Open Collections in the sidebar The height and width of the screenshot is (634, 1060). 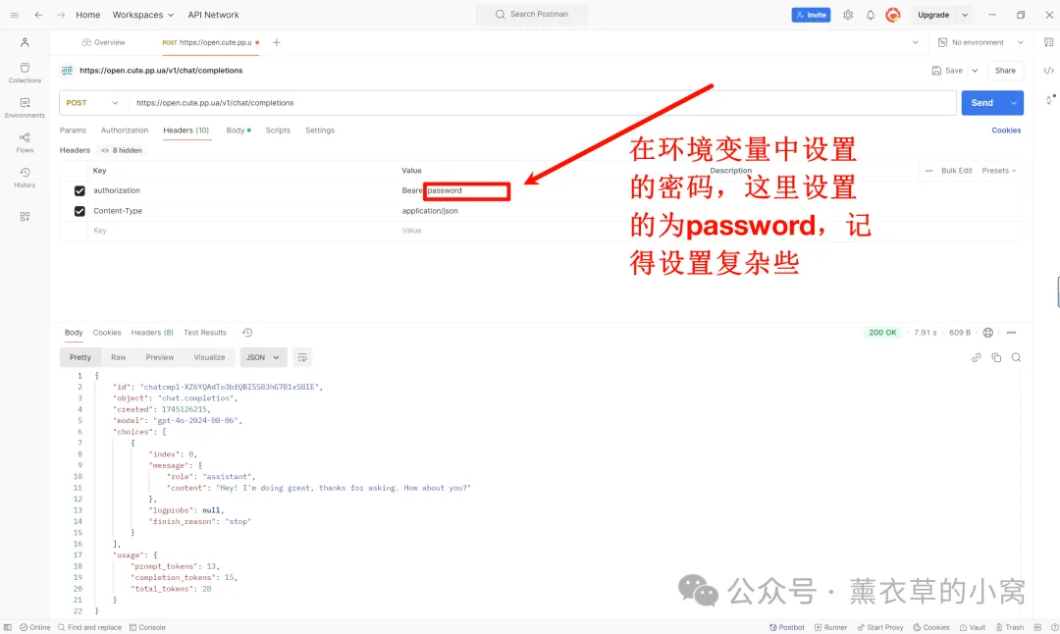click(x=25, y=73)
